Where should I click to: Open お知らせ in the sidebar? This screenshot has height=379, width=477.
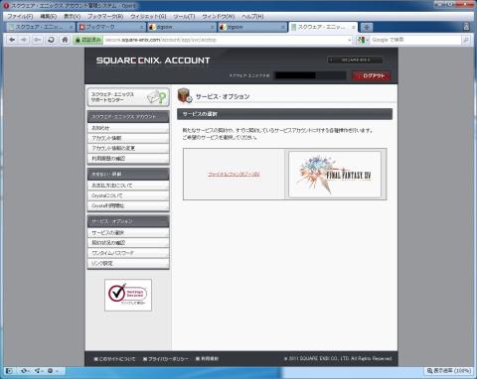point(128,128)
